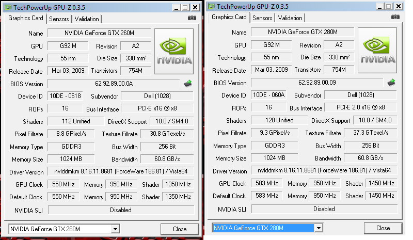Click Subvendor Dell (1028) in GTX 260M window
The image size is (413, 240).
[157, 96]
